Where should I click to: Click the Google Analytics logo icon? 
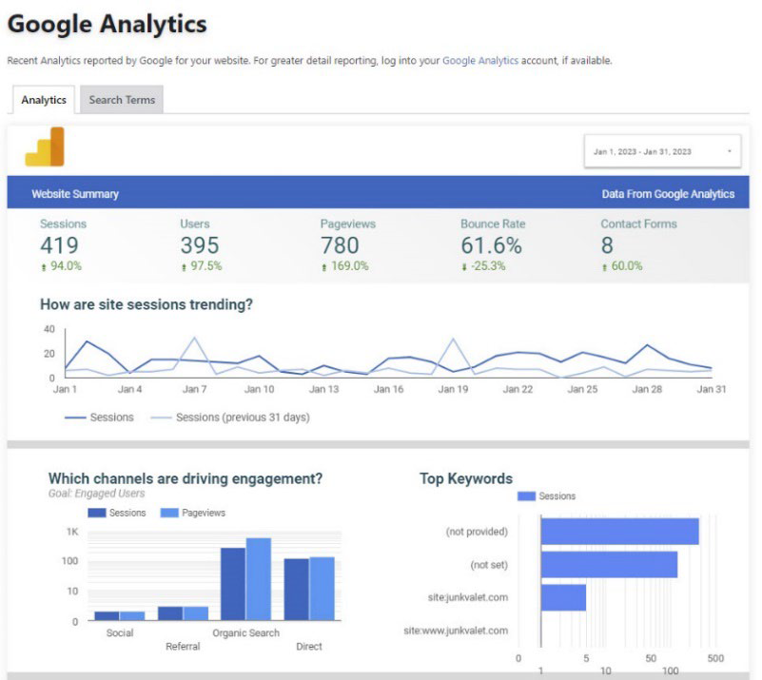[45, 146]
